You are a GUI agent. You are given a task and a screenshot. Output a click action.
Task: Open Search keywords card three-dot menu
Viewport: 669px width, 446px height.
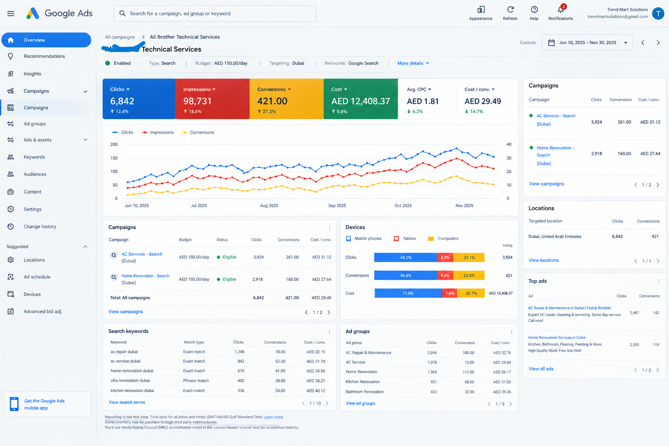(x=329, y=332)
